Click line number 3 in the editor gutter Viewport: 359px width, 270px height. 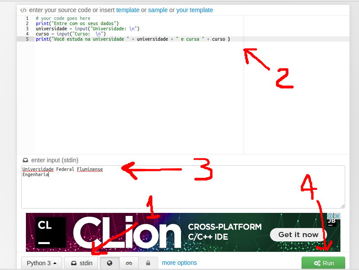(x=27, y=29)
